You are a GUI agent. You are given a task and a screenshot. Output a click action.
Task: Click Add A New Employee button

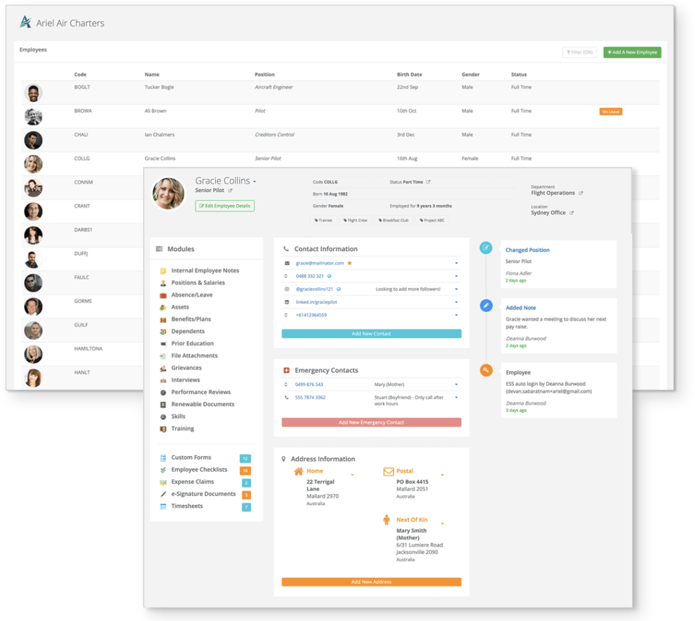tap(632, 52)
